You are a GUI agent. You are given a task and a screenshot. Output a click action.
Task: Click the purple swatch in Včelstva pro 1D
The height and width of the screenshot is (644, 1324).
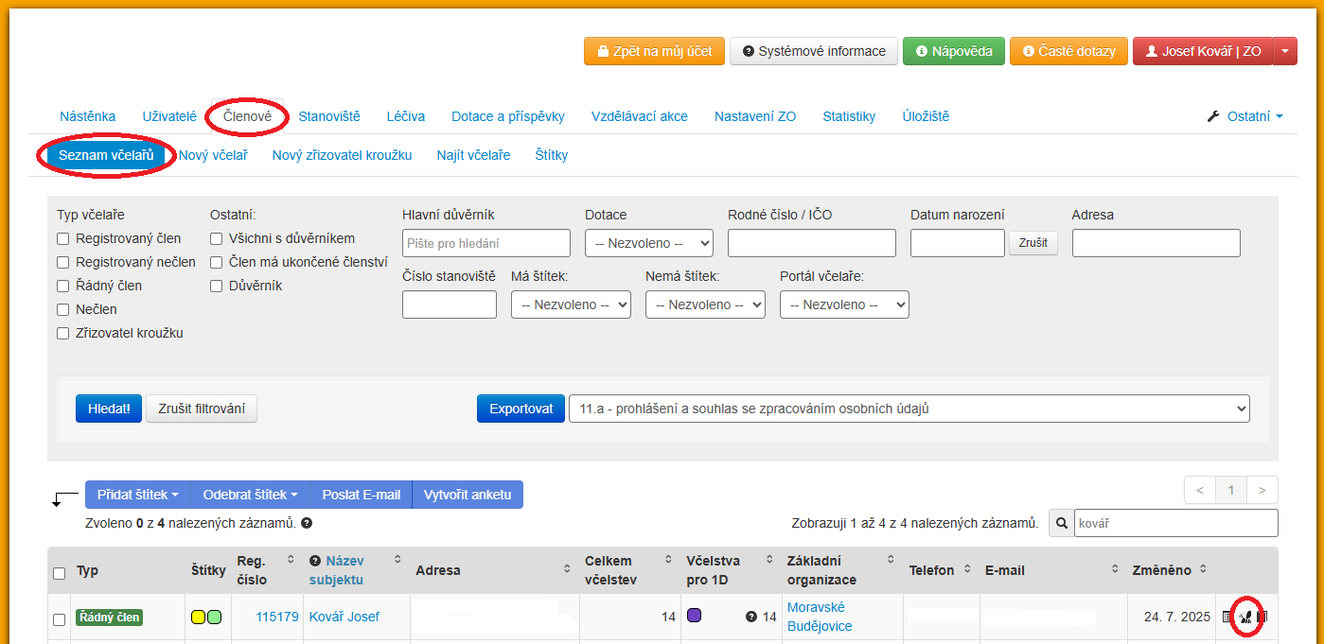(694, 616)
